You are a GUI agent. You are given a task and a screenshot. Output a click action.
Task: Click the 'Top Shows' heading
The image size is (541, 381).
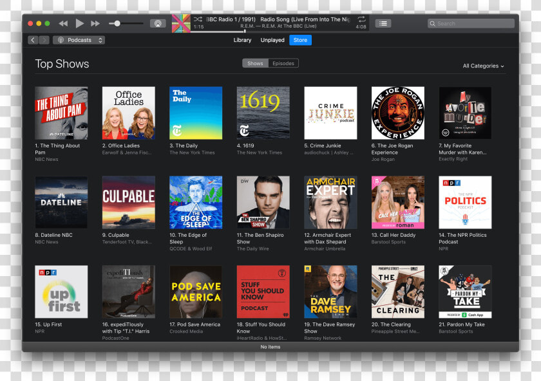tap(62, 64)
